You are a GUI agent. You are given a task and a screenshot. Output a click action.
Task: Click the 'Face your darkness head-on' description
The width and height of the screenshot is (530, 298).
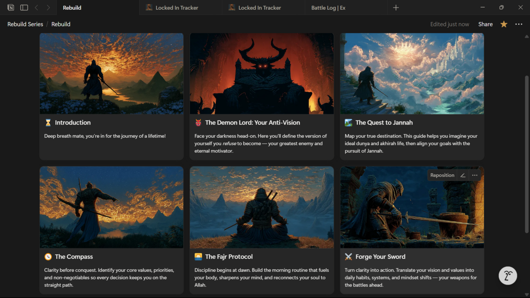[261, 143]
